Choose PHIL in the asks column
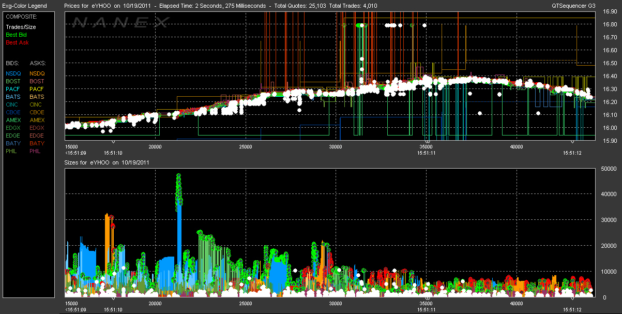 coord(36,151)
